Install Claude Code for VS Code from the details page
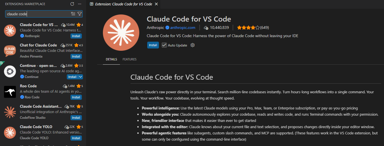The width and height of the screenshot is (384, 146). (x=153, y=45)
